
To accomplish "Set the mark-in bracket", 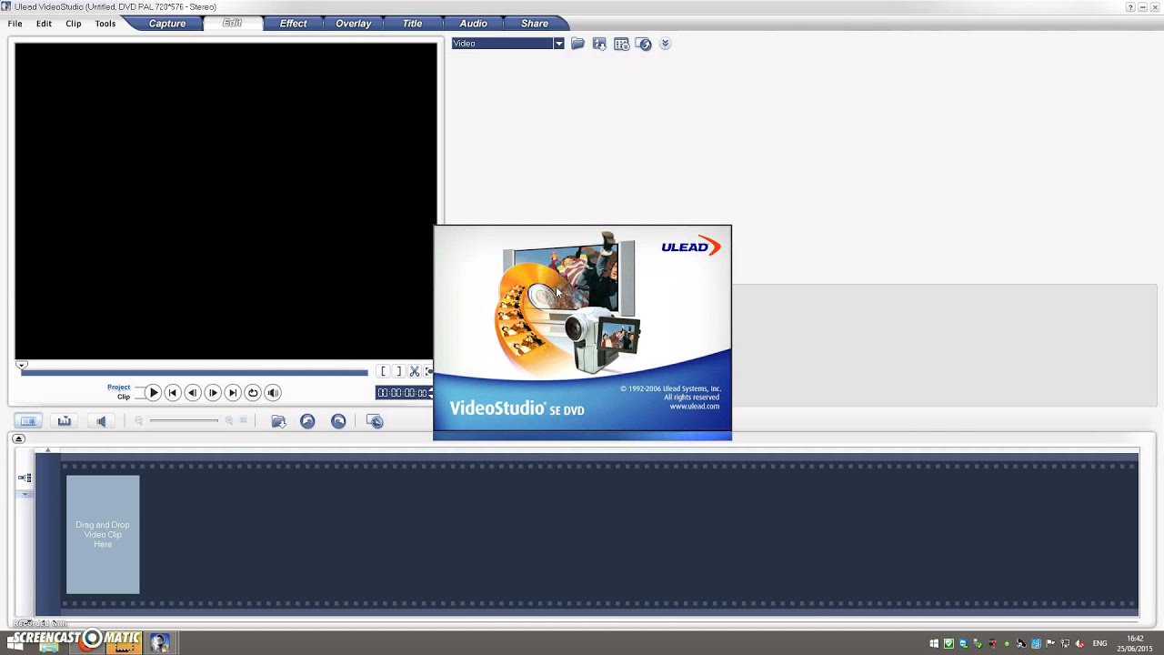I will (383, 371).
